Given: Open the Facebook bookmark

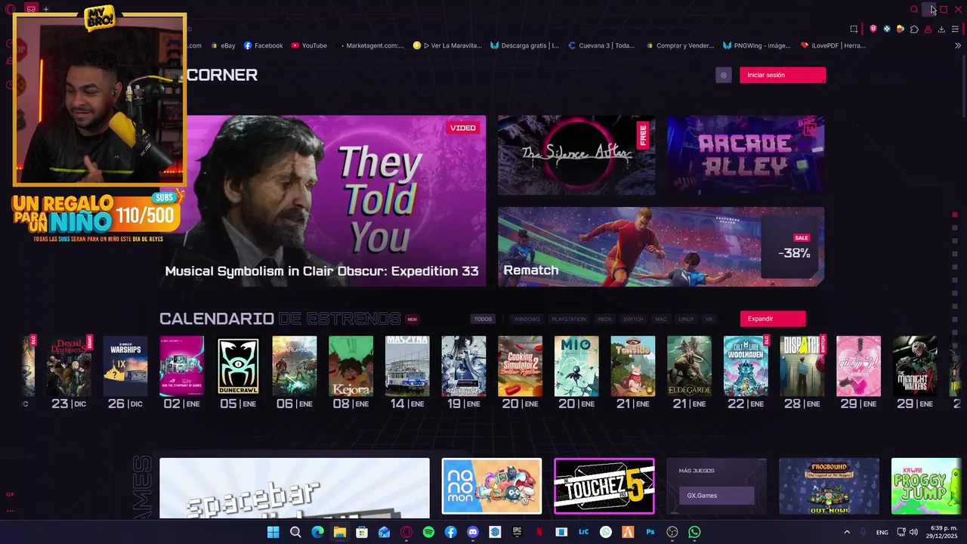Looking at the screenshot, I should tap(264, 45).
